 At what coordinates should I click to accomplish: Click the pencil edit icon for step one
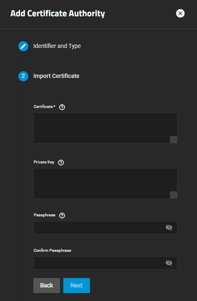point(23,46)
